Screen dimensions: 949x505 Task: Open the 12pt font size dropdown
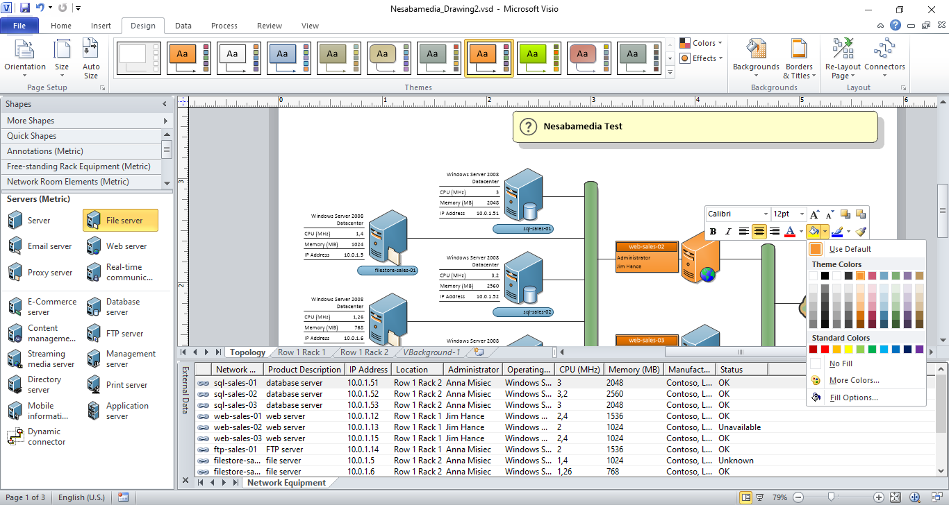pos(802,214)
